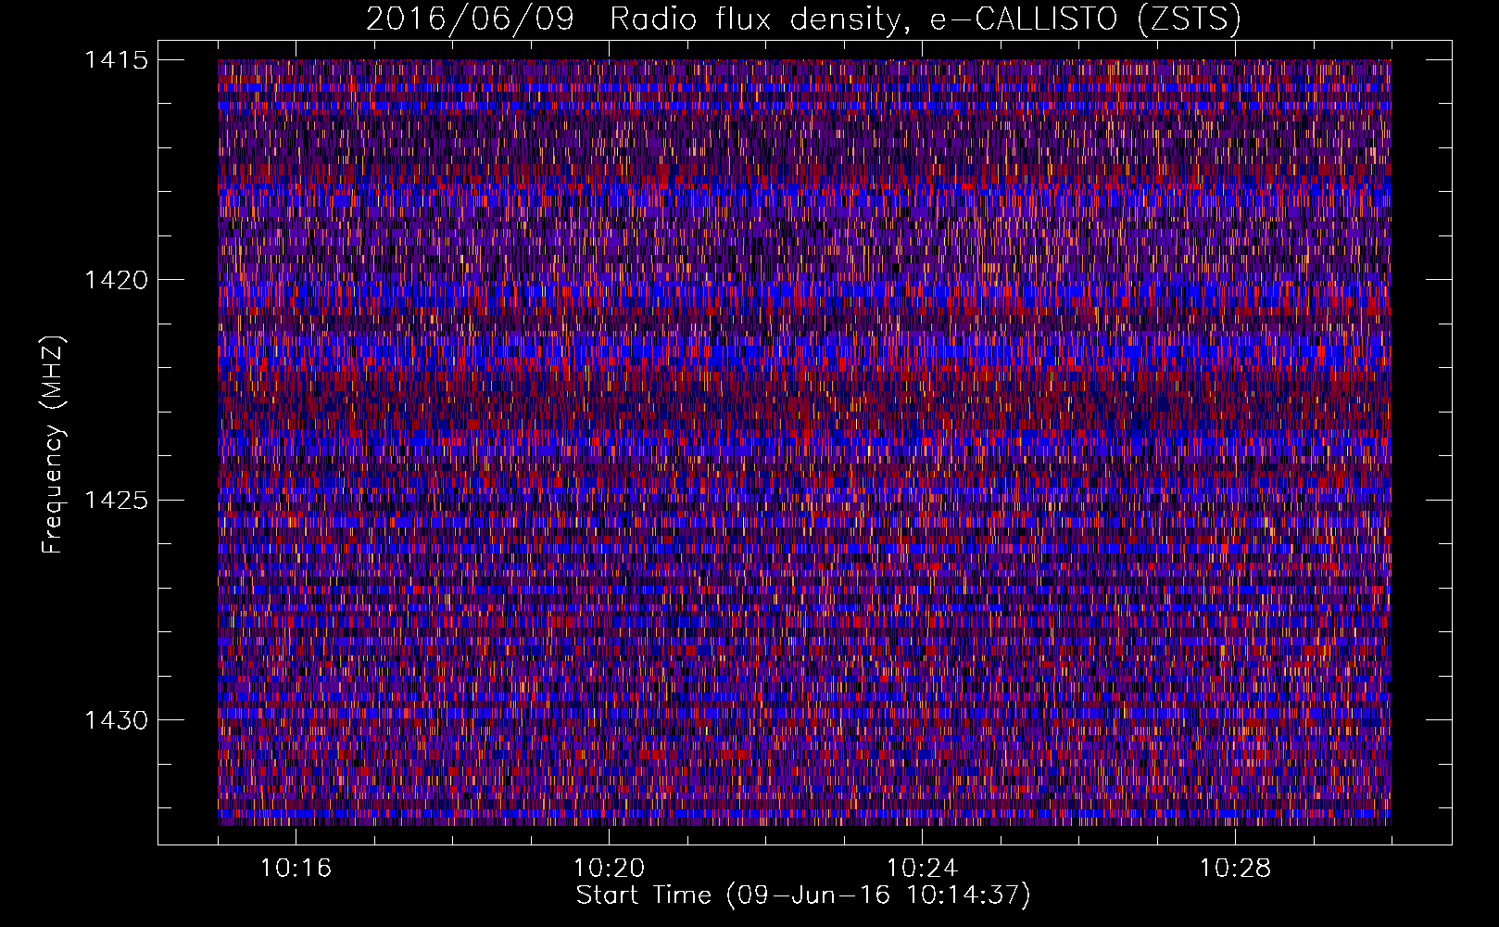Click the 1420 frequency axis label
Viewport: 1499px width, 927px height.
pos(116,280)
